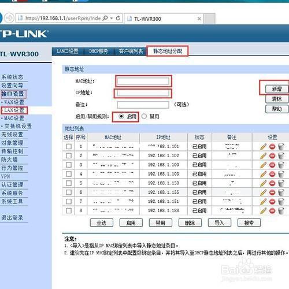Click the red disable icon for row 2
This screenshot has height=289, width=289.
272,155
